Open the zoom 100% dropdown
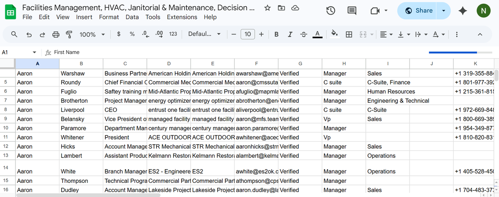The width and height of the screenshot is (499, 197). 92,34
